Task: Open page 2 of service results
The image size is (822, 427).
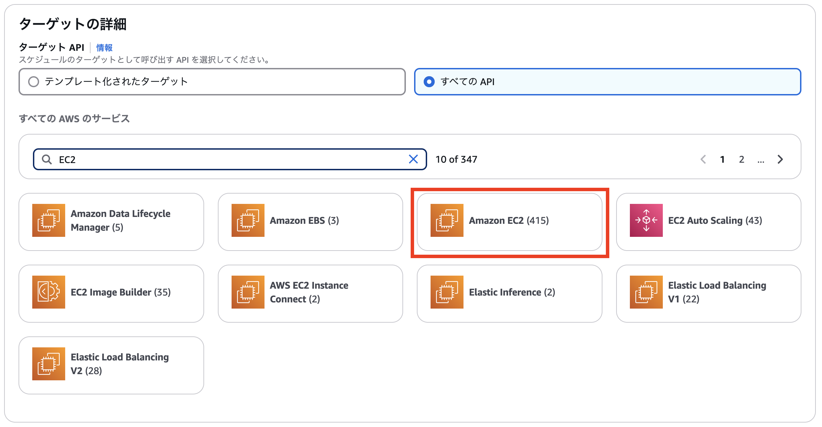Action: point(742,159)
